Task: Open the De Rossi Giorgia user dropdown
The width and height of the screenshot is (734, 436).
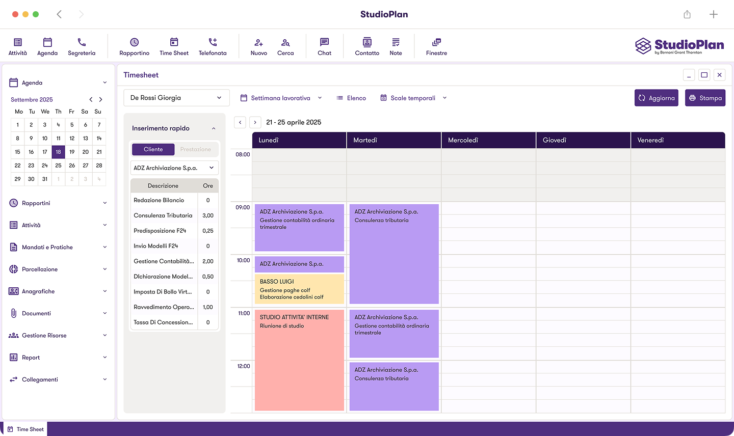Action: click(176, 98)
